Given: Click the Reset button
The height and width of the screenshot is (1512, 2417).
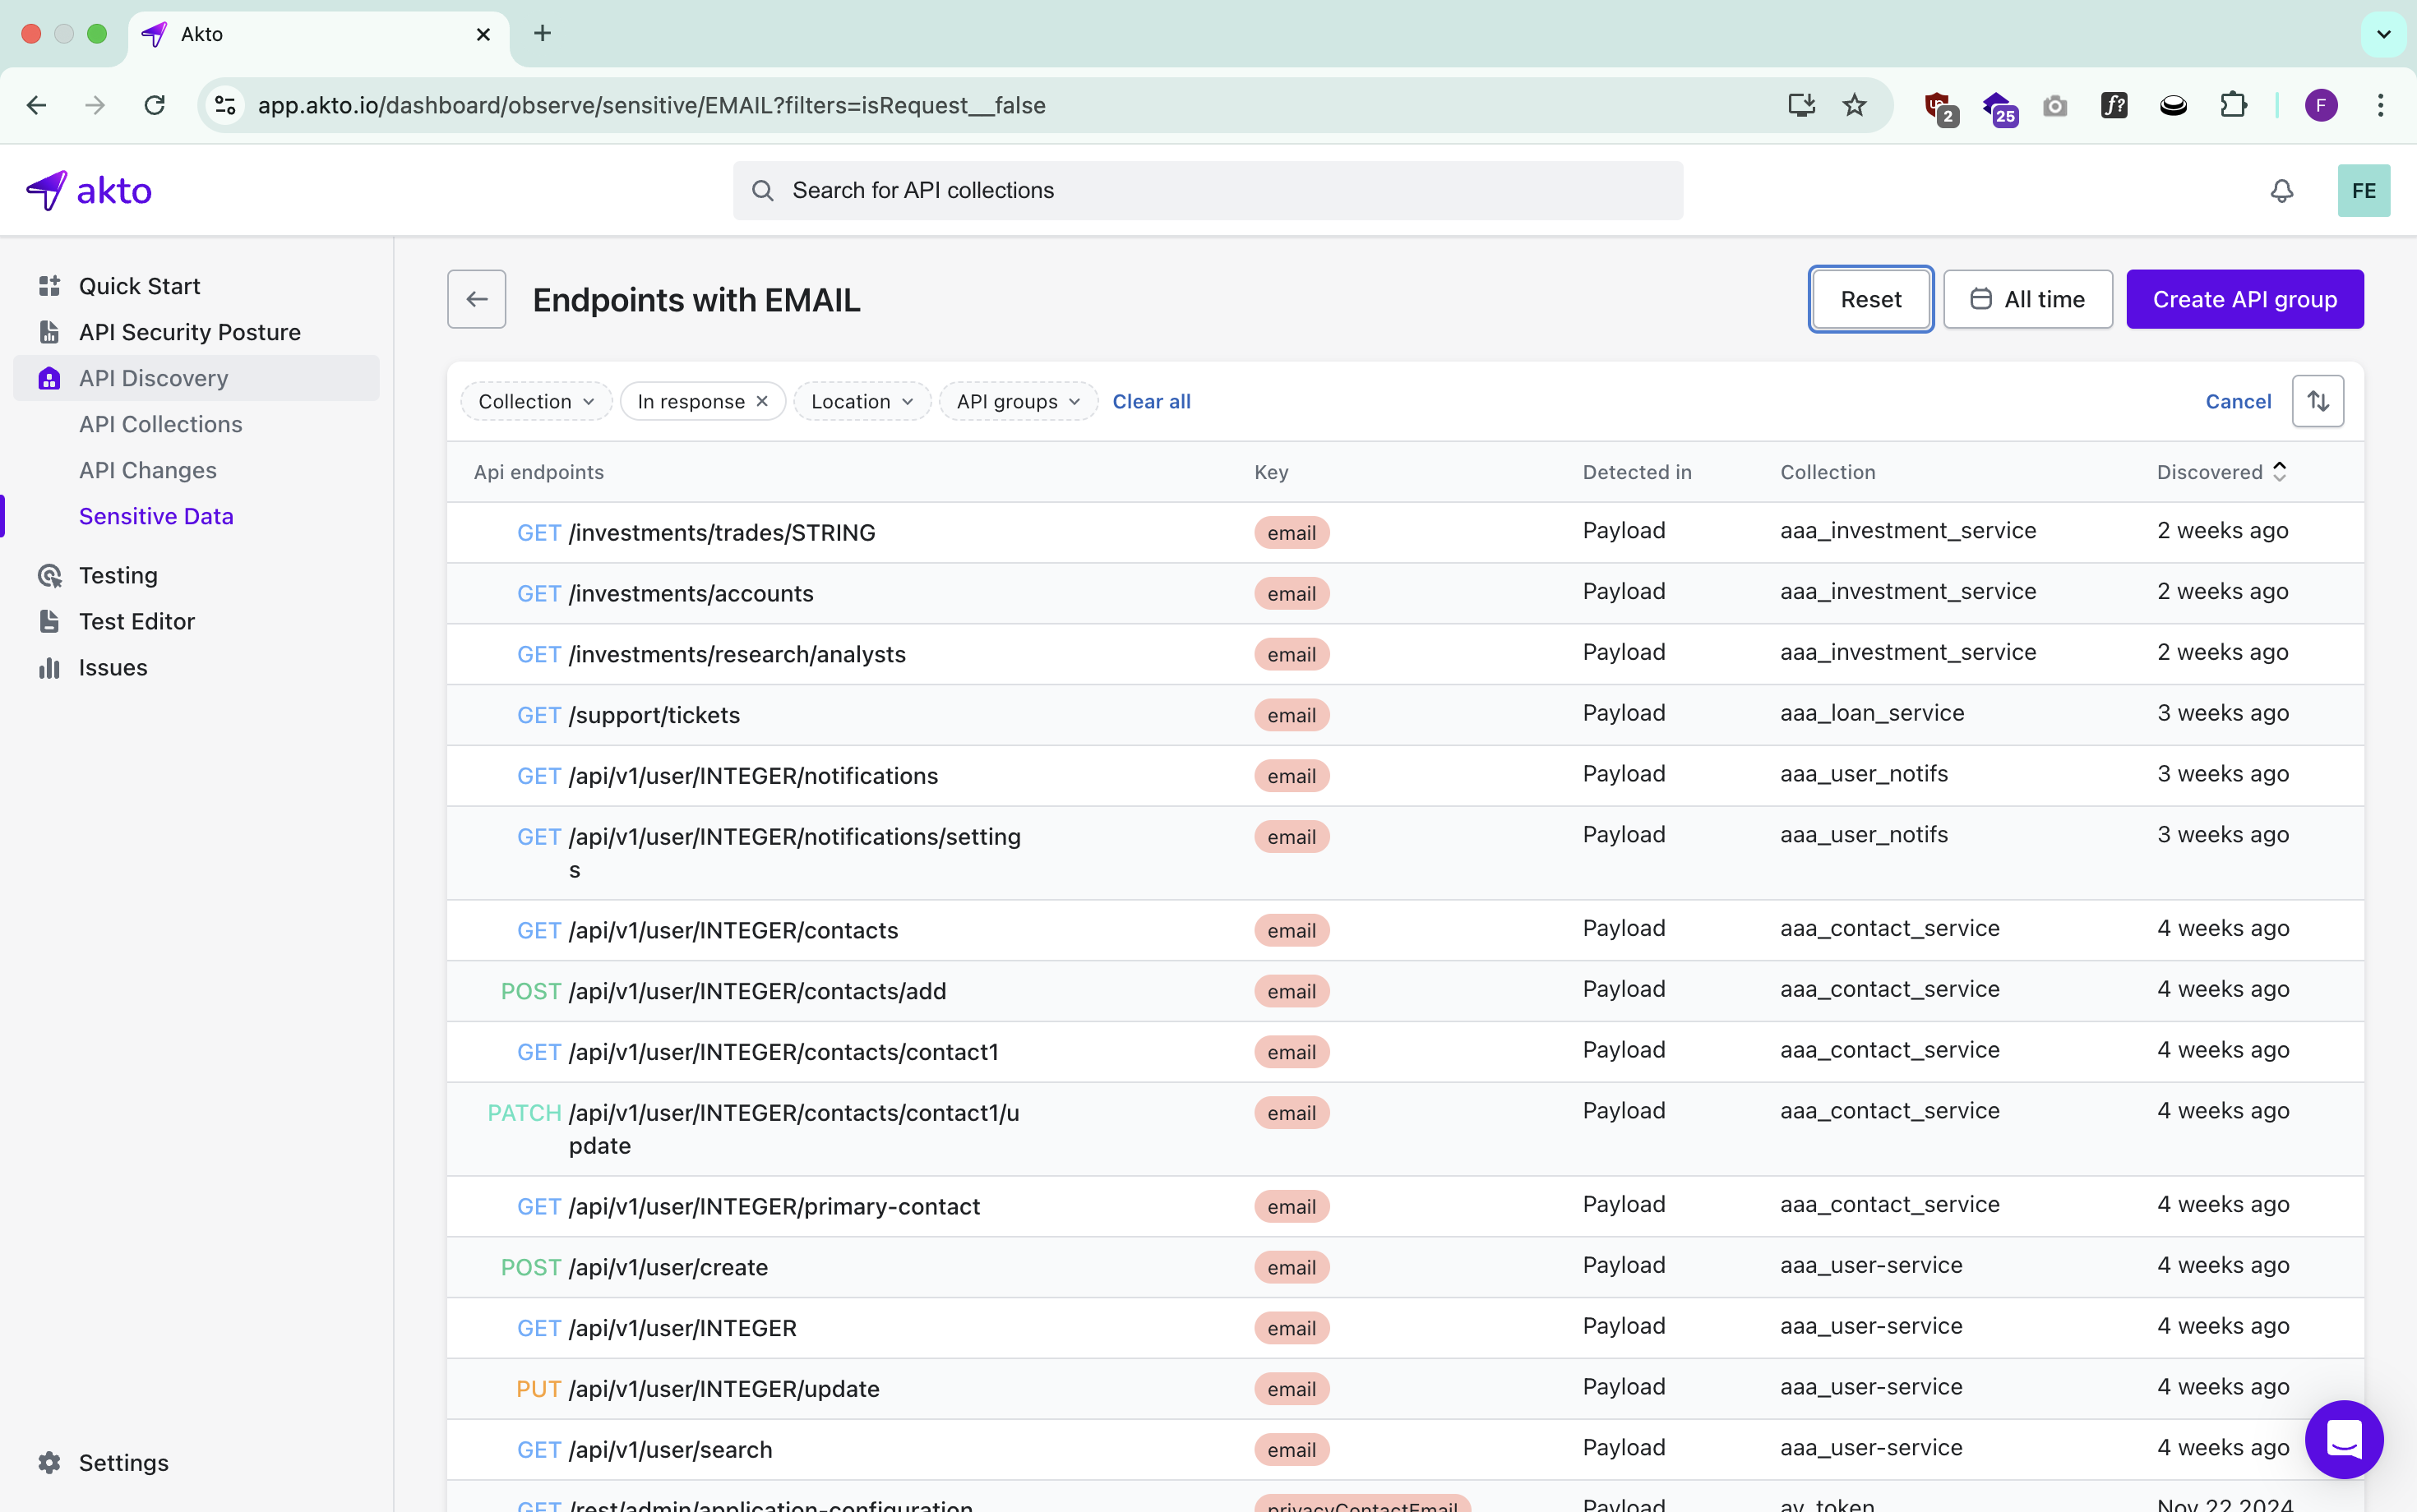Looking at the screenshot, I should point(1869,299).
